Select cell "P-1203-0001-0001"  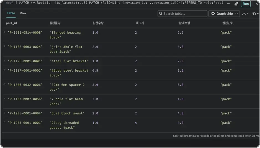(25, 123)
